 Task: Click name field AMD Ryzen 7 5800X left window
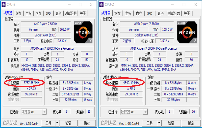click(46, 24)
